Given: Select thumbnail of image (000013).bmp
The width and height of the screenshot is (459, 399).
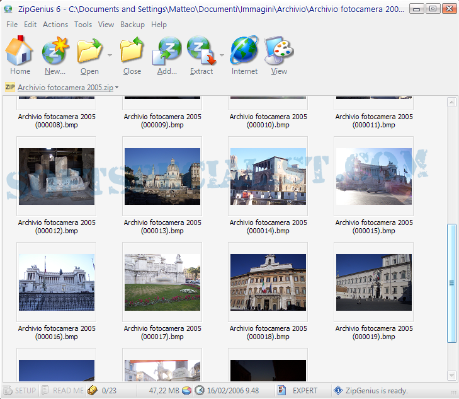Looking at the screenshot, I should [162, 176].
